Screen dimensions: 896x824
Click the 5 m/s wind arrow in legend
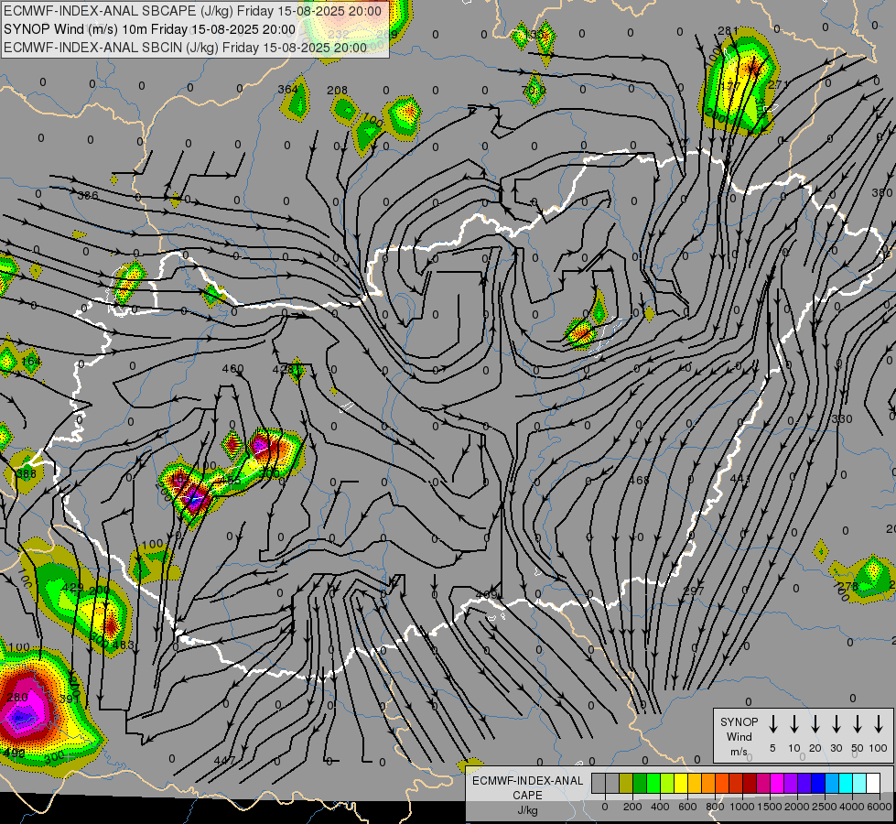(x=772, y=724)
